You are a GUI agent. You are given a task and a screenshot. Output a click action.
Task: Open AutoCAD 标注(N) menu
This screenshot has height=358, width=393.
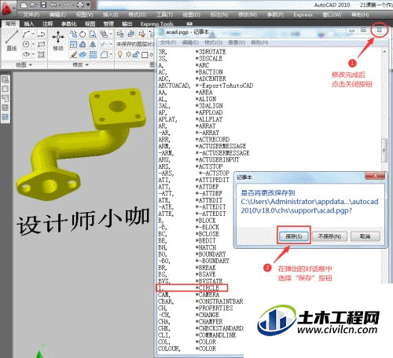(x=219, y=14)
